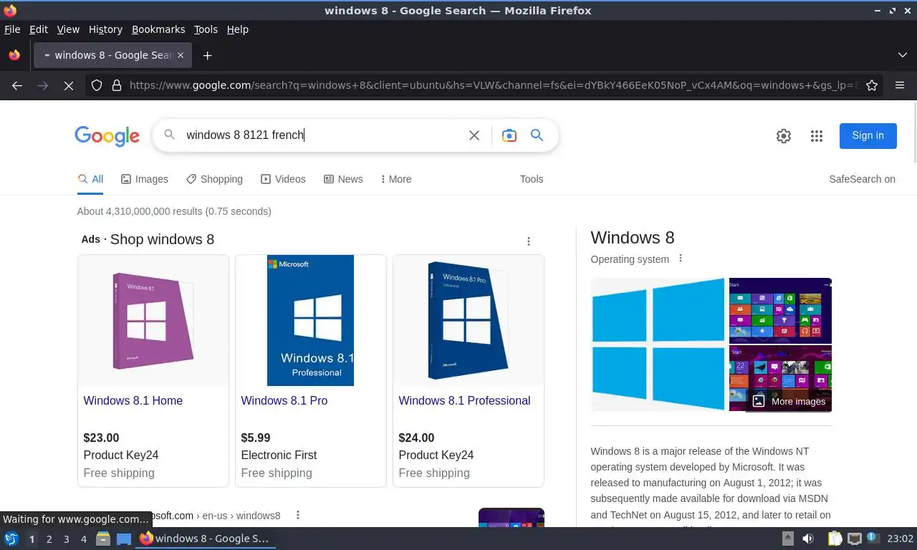Image resolution: width=917 pixels, height=550 pixels.
Task: Click the purple Windows 8.1 box image
Action: coord(153,320)
